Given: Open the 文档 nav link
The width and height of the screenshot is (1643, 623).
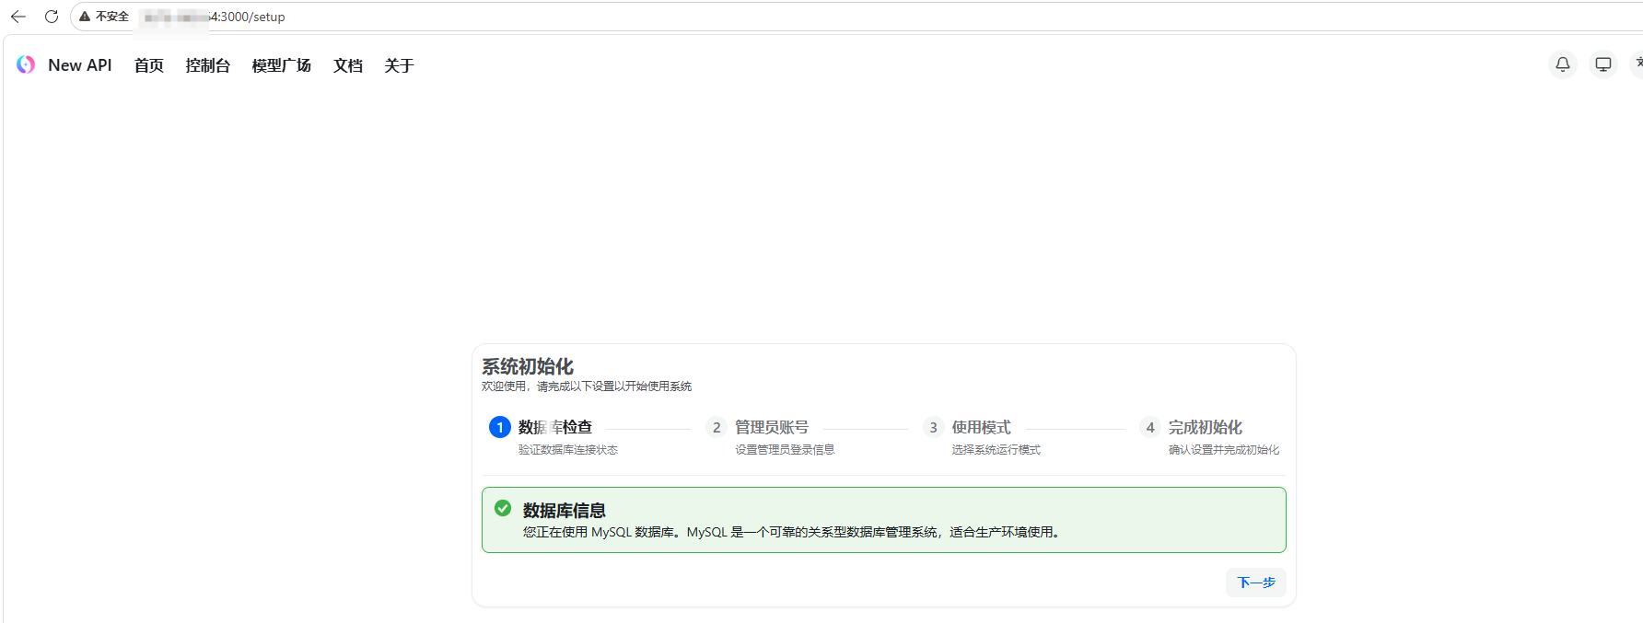Looking at the screenshot, I should click(347, 65).
